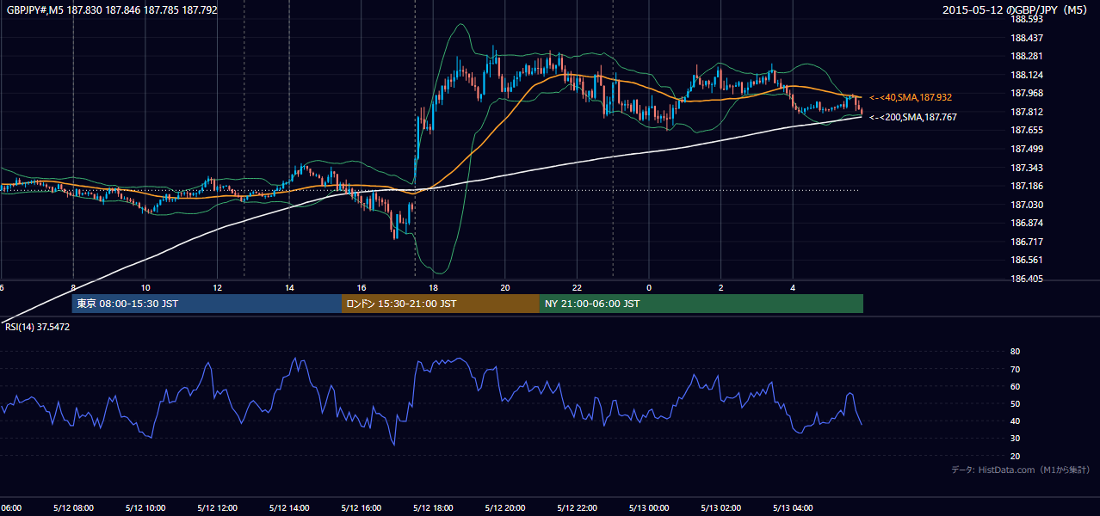Click hour axis label 4 under price chart
This screenshot has width=1100, height=516.
pos(793,287)
